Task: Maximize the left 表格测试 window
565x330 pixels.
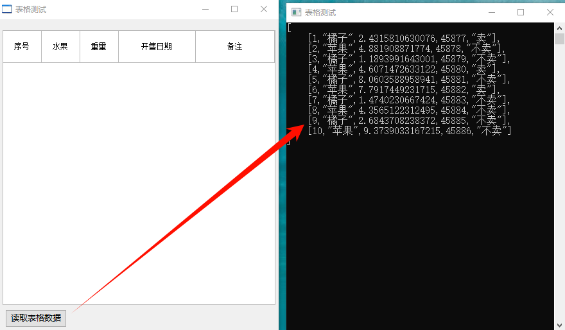Action: (x=234, y=9)
